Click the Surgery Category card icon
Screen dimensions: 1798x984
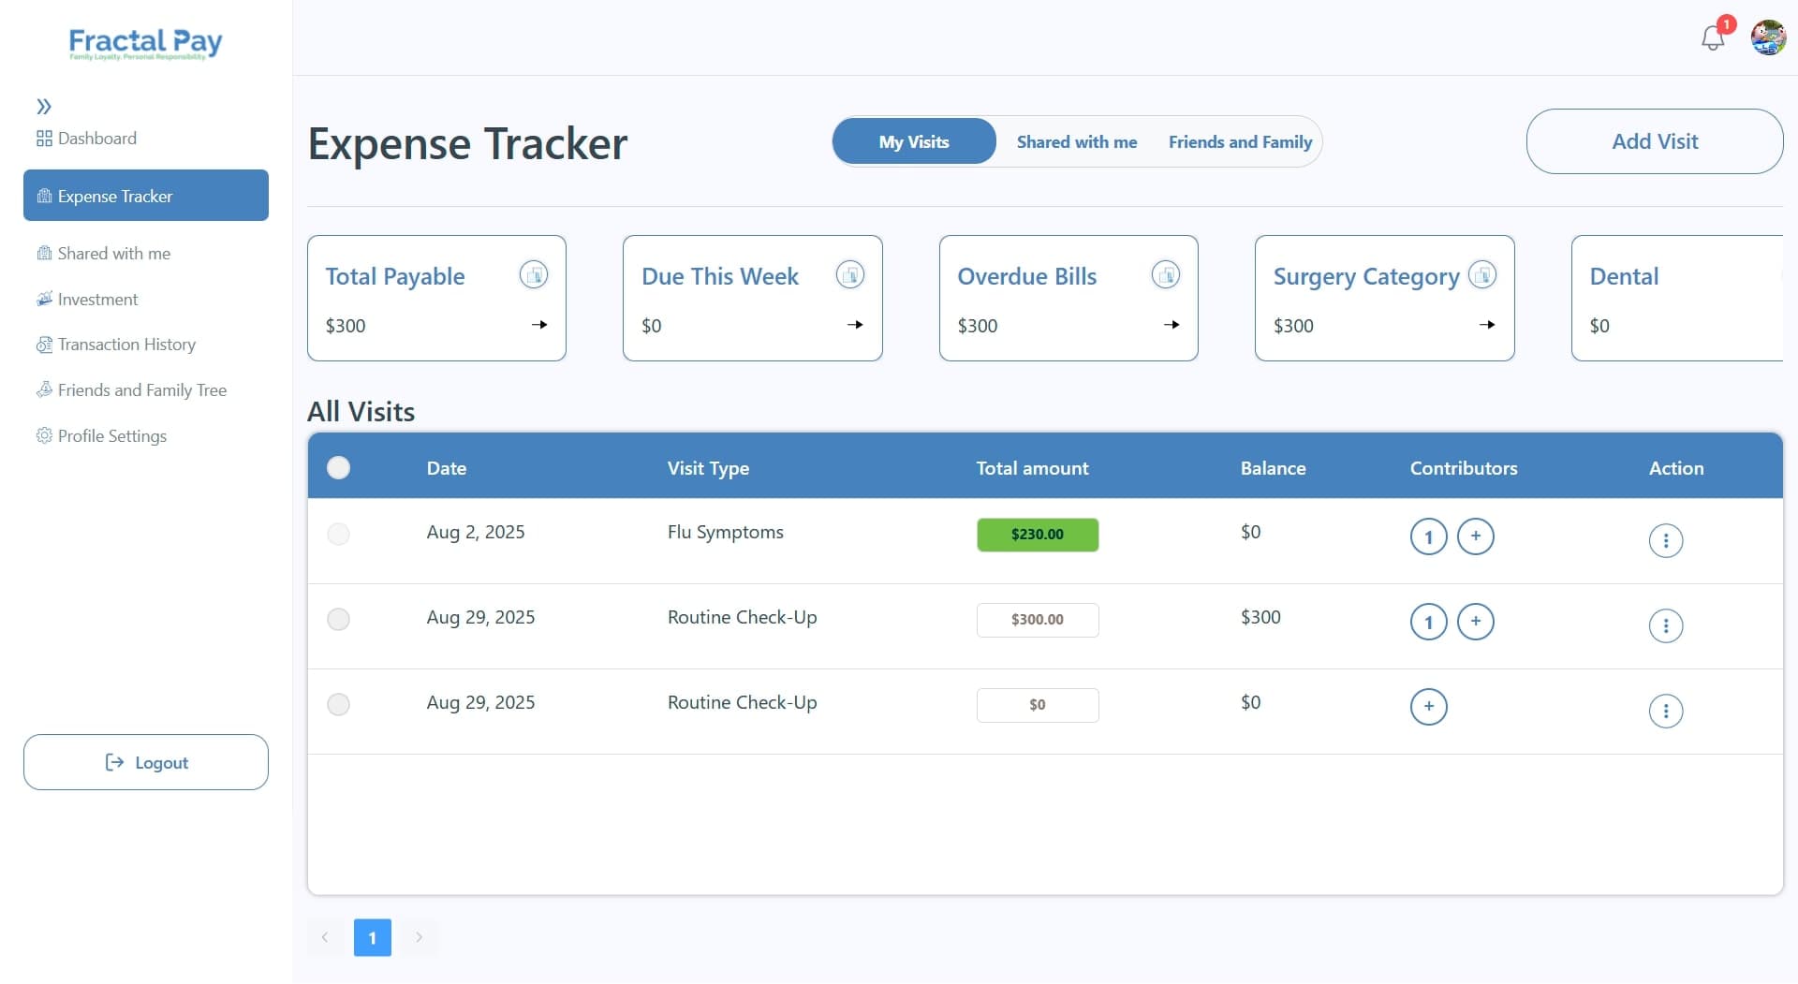1481,275
